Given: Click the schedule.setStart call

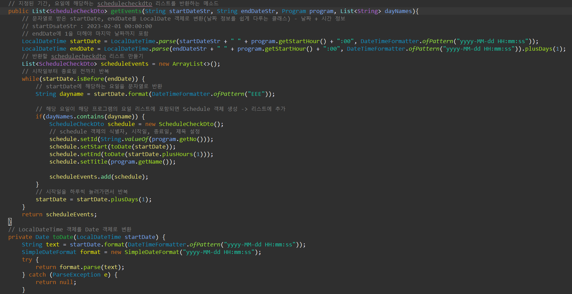Looking at the screenshot, I should point(112,147).
